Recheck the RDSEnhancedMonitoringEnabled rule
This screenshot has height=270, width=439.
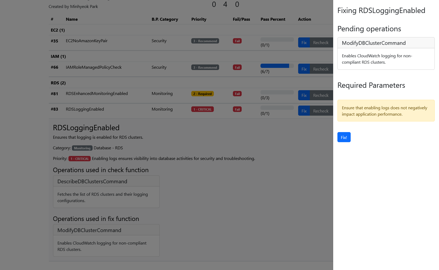tap(321, 95)
